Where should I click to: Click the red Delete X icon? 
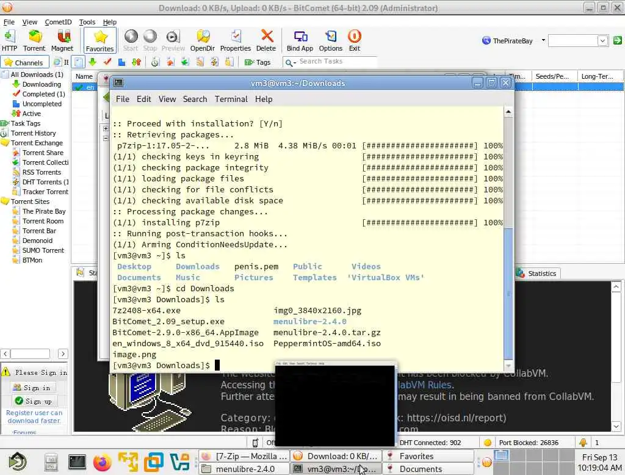pos(266,40)
